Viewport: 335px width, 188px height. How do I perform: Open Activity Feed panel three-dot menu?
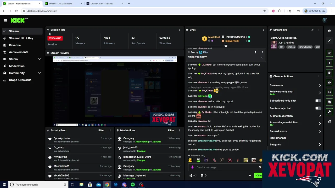(x=110, y=130)
